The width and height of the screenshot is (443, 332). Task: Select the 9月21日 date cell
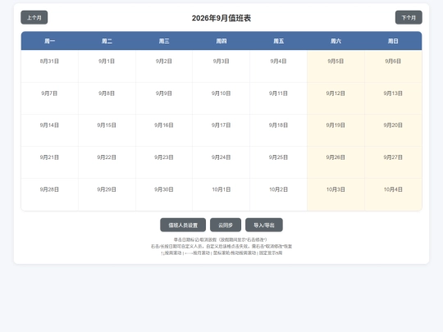(x=50, y=162)
